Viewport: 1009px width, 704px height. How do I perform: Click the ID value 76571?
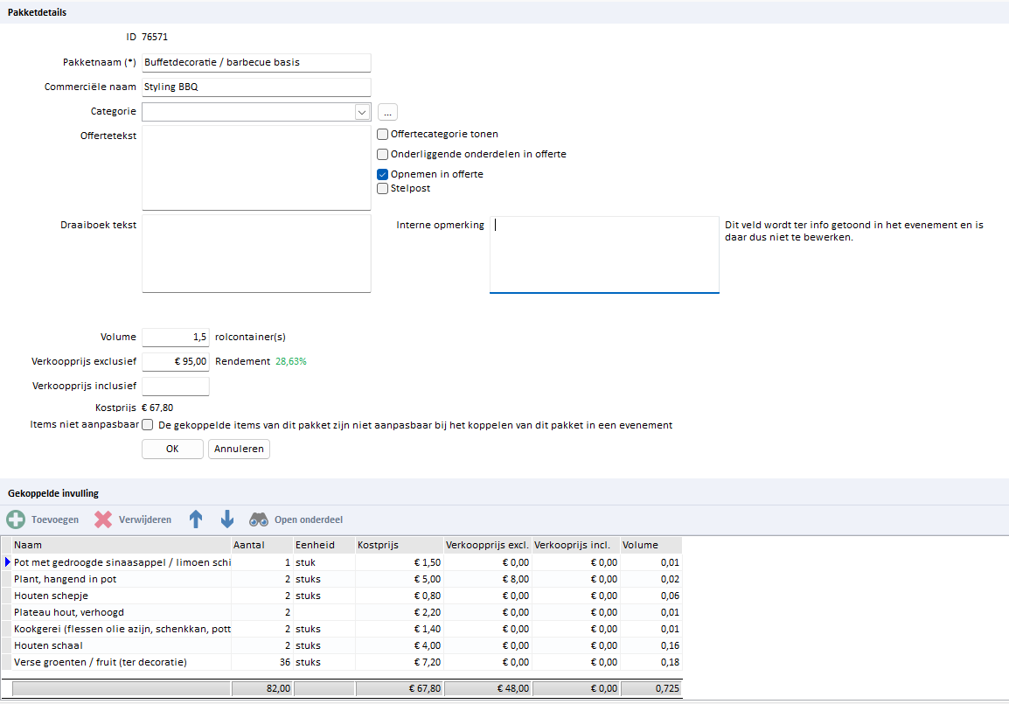[x=155, y=38]
